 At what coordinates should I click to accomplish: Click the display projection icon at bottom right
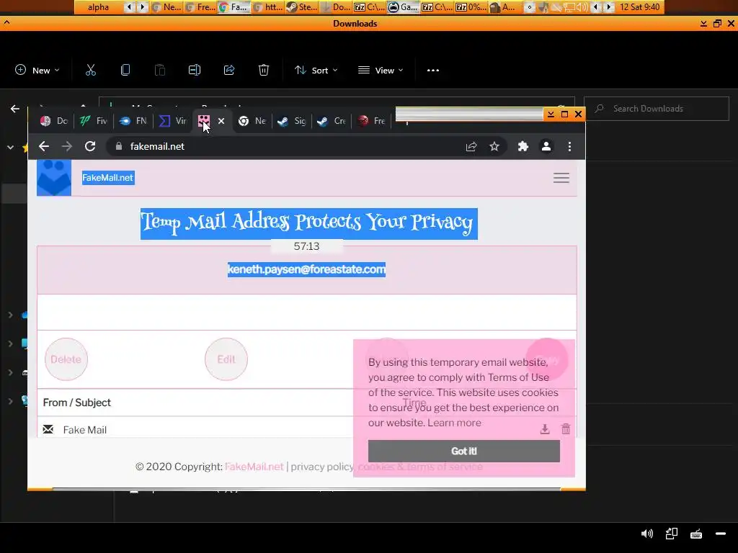672,534
